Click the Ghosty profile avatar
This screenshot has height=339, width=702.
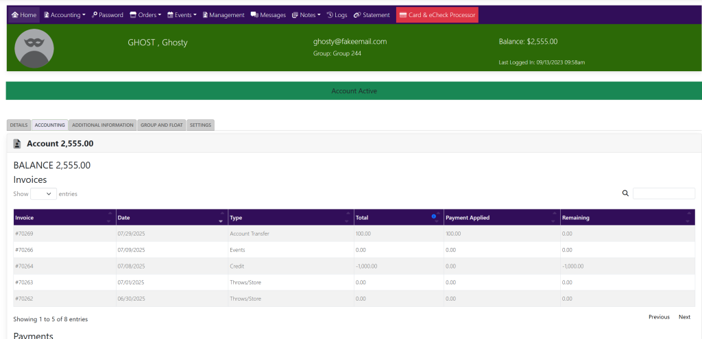click(x=34, y=49)
